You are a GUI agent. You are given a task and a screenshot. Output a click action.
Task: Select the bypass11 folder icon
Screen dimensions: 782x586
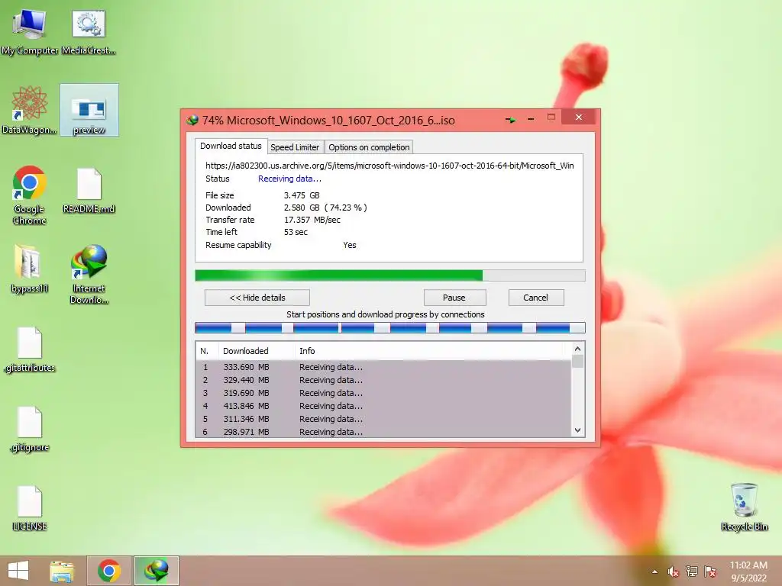(x=30, y=269)
